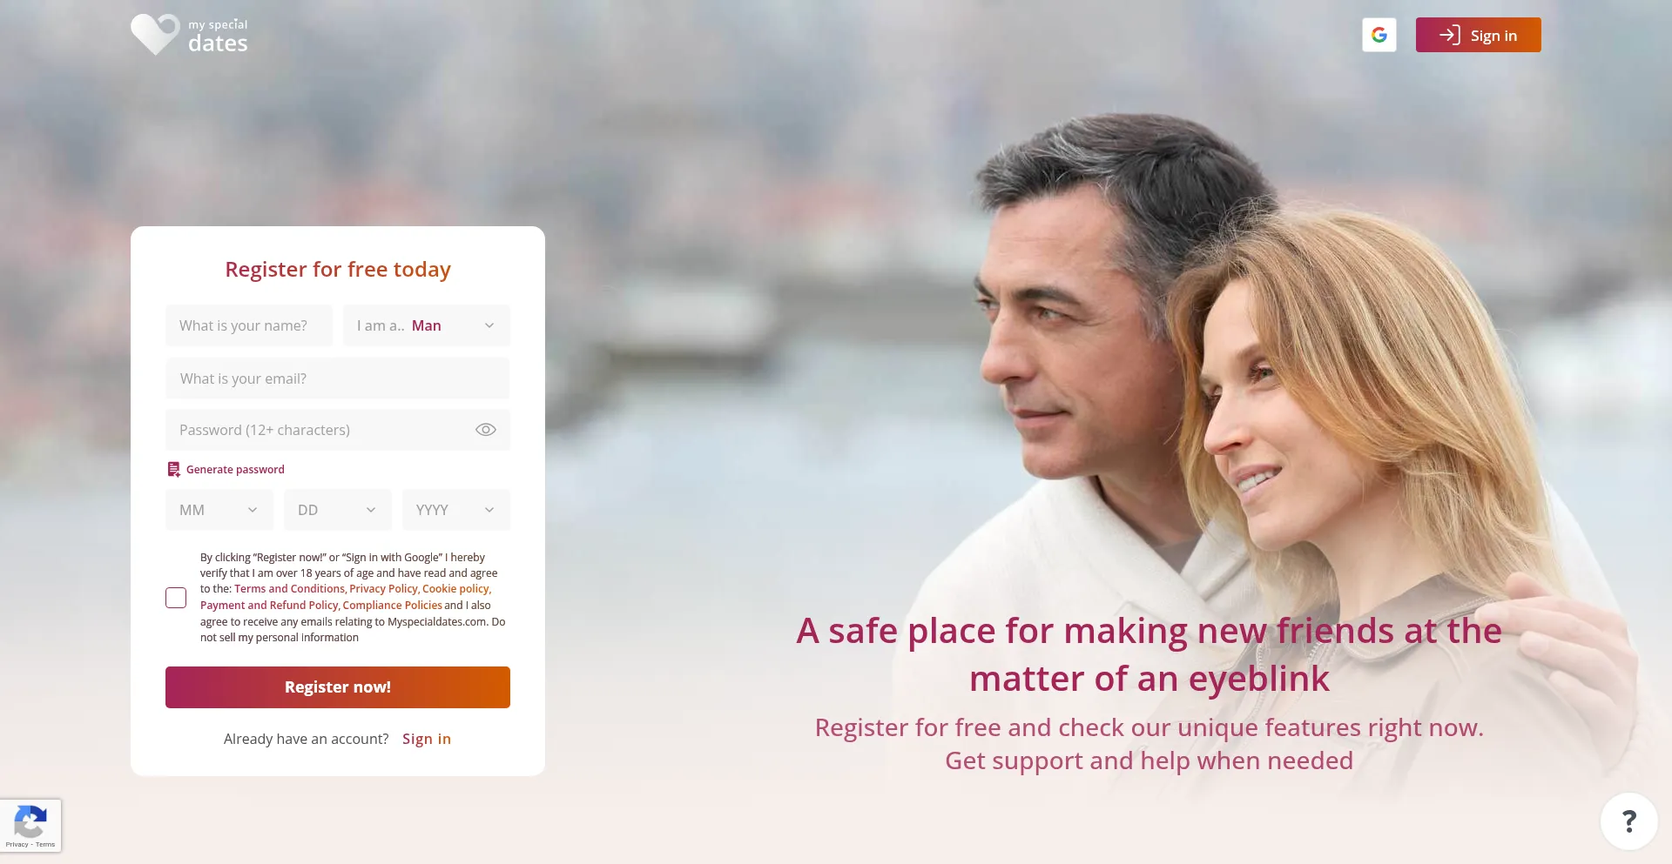
Task: Open the Terms and Conditions link
Action: [x=289, y=589]
